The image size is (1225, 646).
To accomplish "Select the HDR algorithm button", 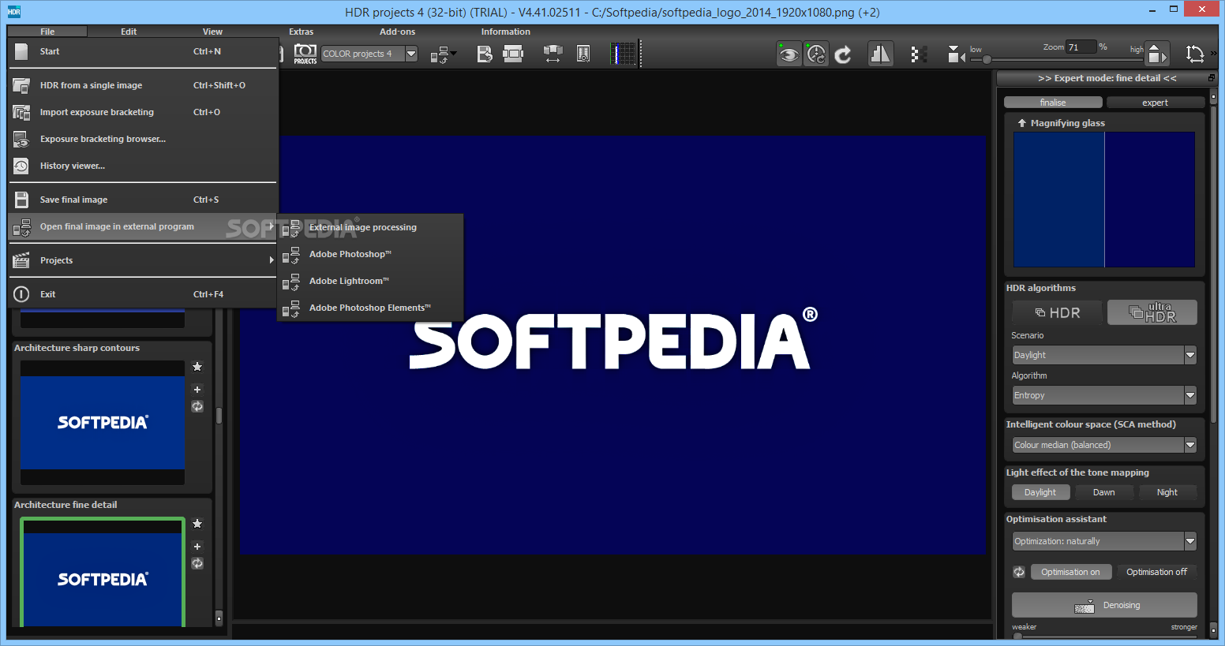I will tap(1058, 312).
